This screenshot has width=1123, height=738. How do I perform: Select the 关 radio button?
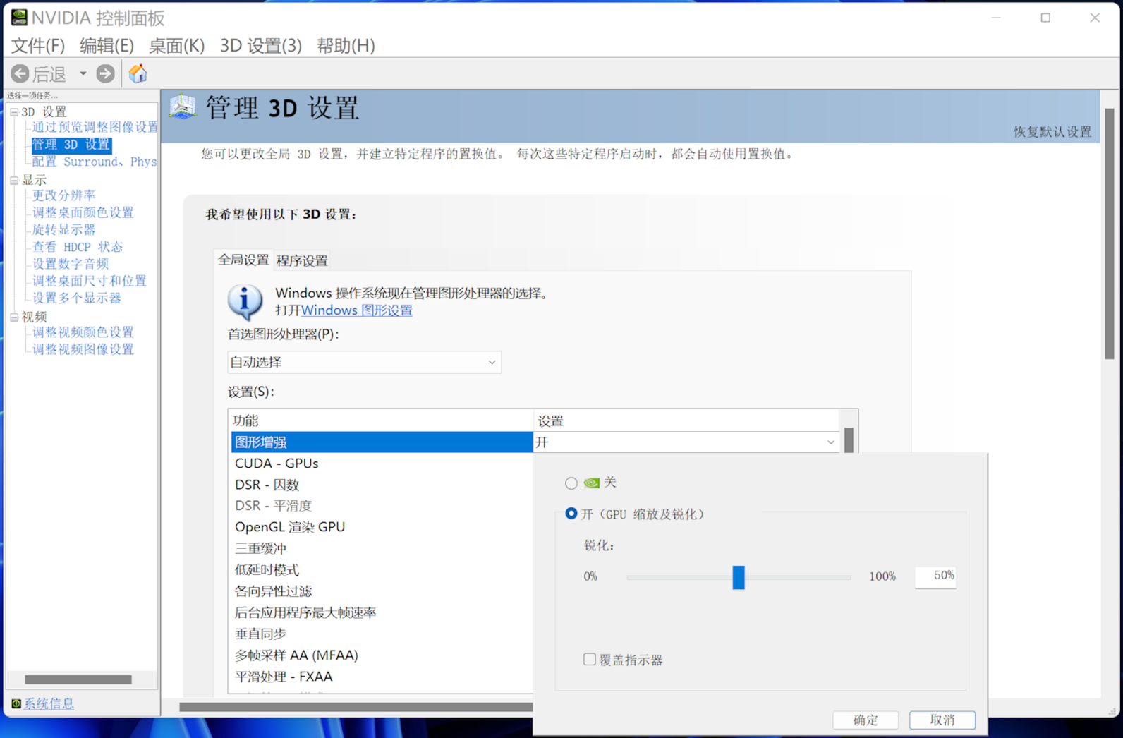coord(571,483)
